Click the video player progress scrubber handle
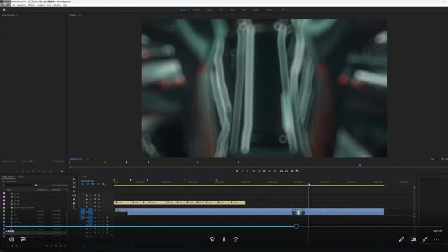 (x=296, y=226)
